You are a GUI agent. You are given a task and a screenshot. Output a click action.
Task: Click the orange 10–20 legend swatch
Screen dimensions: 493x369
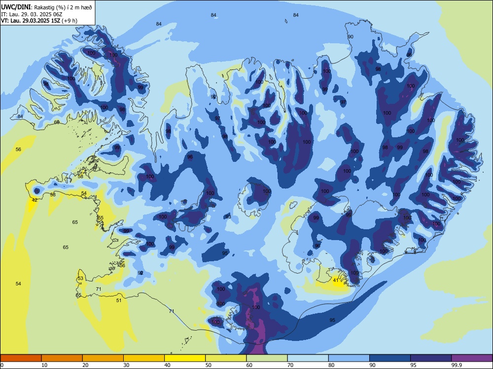point(62,358)
